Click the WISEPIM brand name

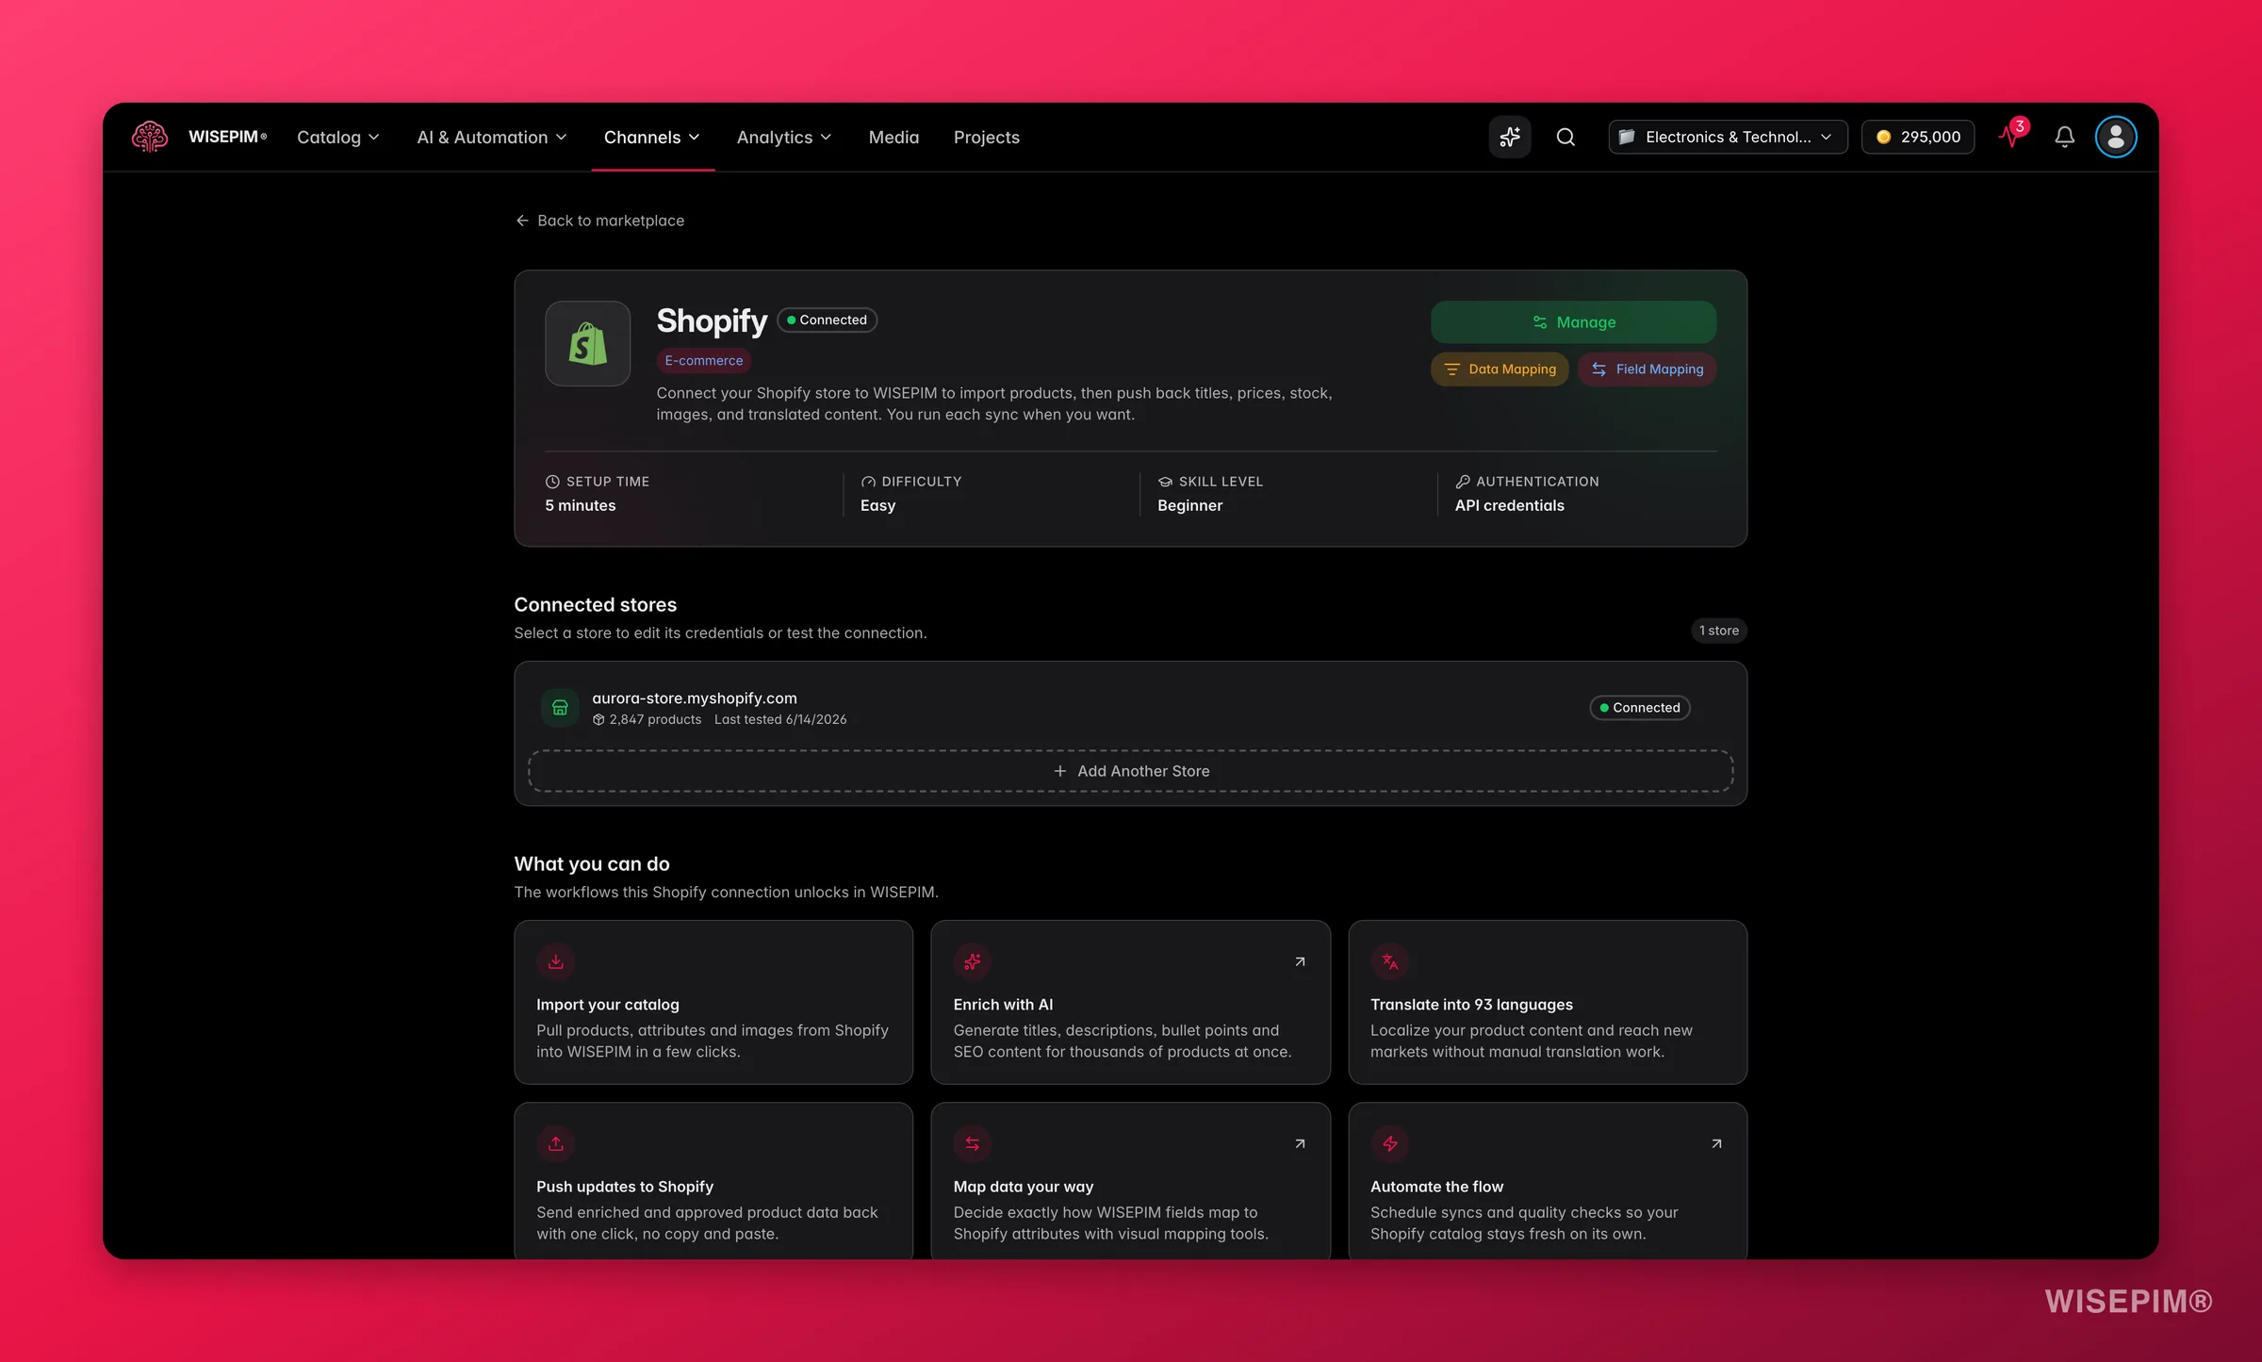coord(228,137)
